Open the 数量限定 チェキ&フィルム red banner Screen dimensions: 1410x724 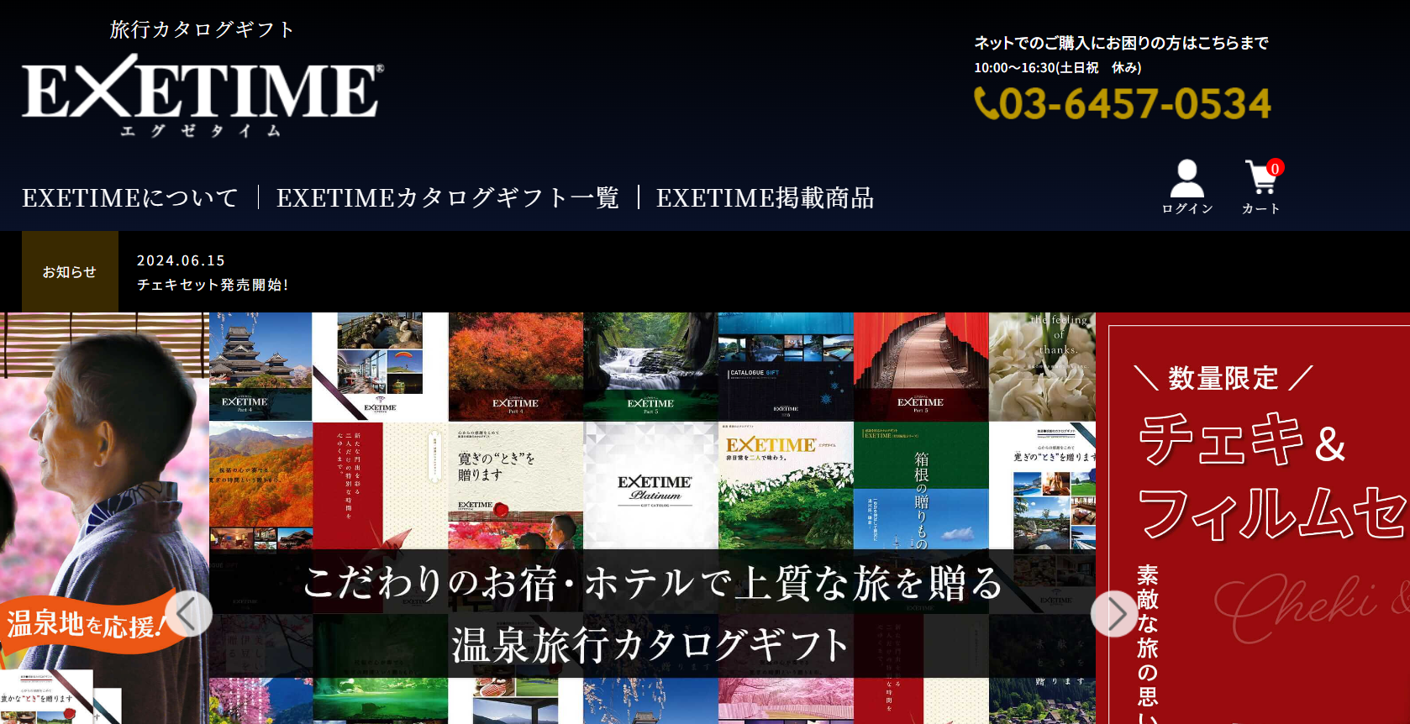(x=1253, y=518)
